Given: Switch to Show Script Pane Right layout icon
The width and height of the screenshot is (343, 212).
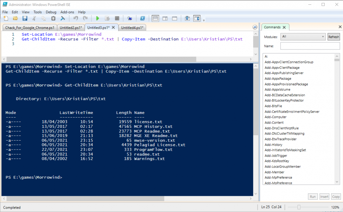Looking at the screenshot, I should click(x=165, y=18).
